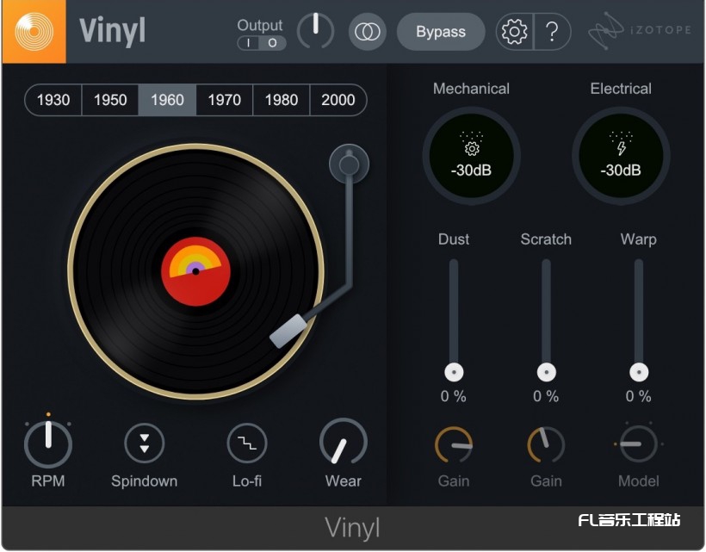Switch to the 2000 era preset
This screenshot has width=706, height=552.
(x=338, y=100)
